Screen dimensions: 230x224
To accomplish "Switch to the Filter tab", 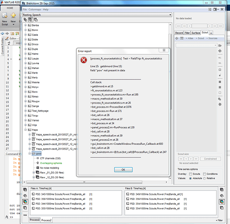I will click(x=187, y=33).
